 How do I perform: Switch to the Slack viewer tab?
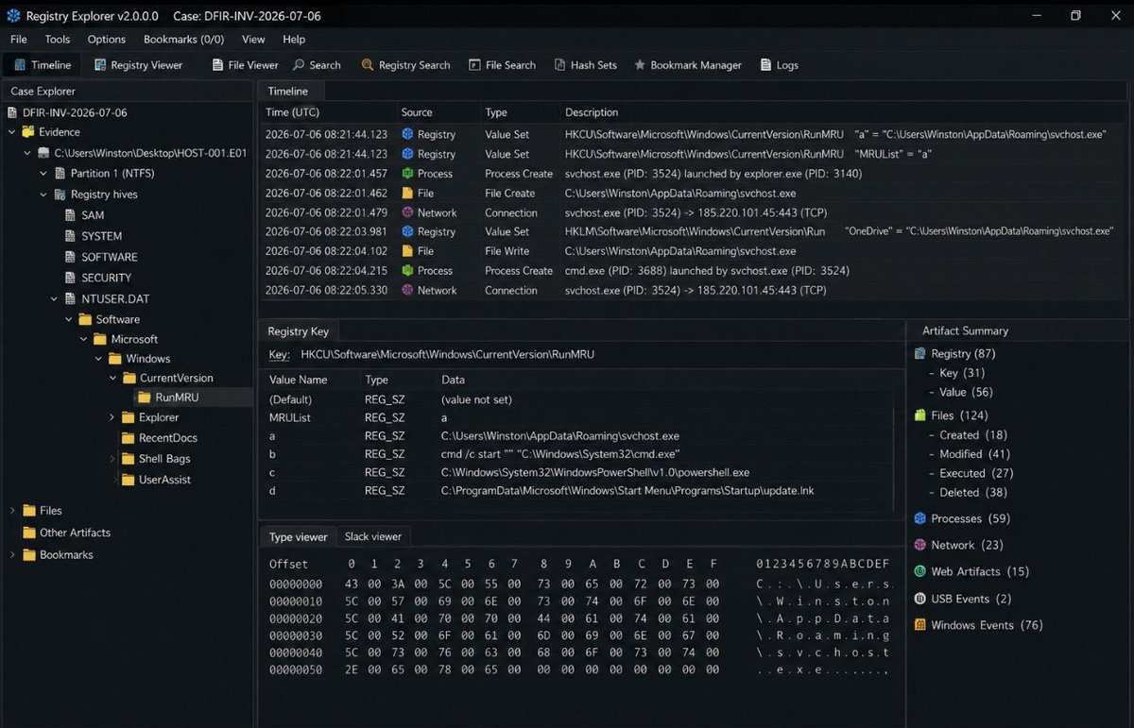(x=373, y=536)
